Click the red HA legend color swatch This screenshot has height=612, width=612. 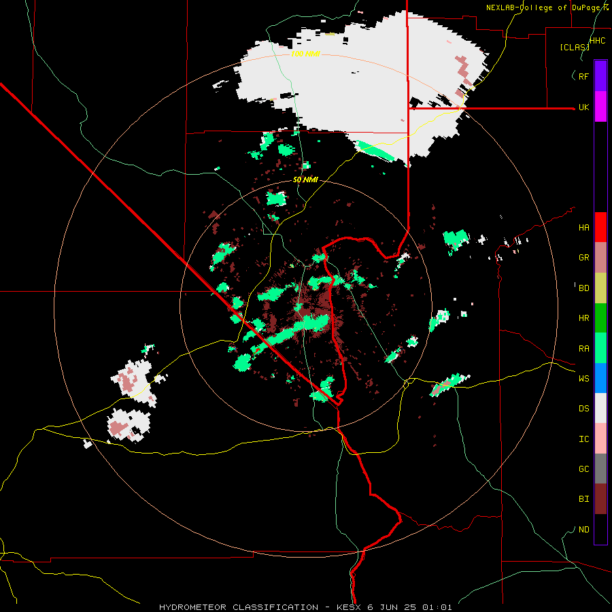click(x=600, y=227)
